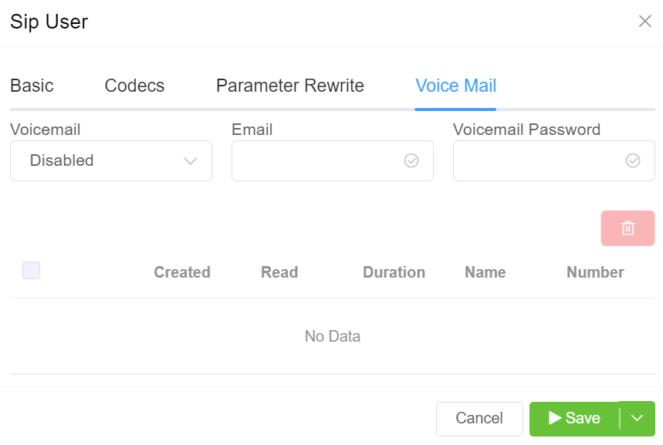
Task: Click the Number column header
Action: point(595,272)
